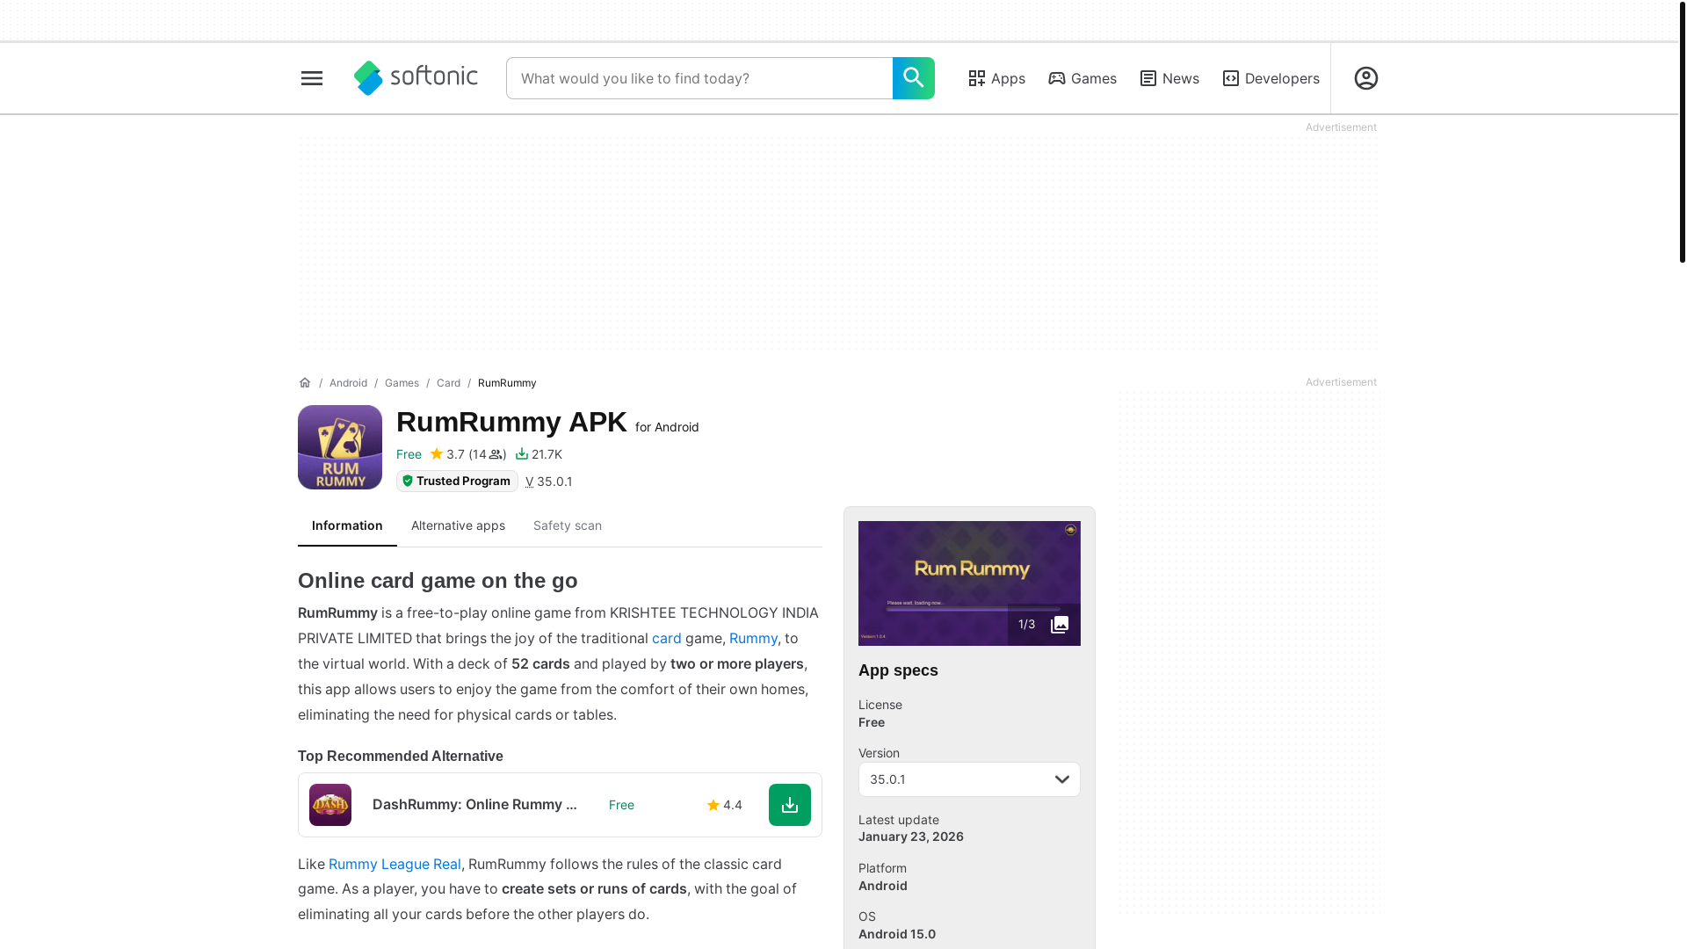Screen dimensions: 1687x949
Task: Open DashRummy: Online Rummy title
Action: 474,805
